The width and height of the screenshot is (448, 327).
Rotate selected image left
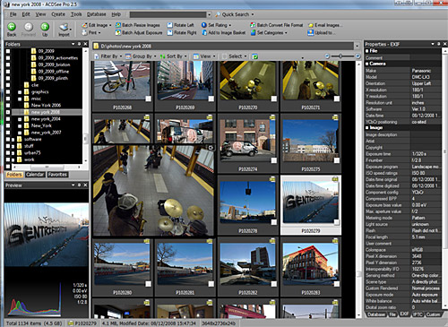pyautogui.click(x=181, y=25)
